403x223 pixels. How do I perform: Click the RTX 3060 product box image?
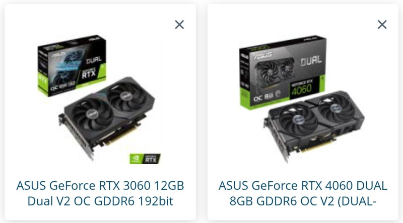pyautogui.click(x=72, y=65)
